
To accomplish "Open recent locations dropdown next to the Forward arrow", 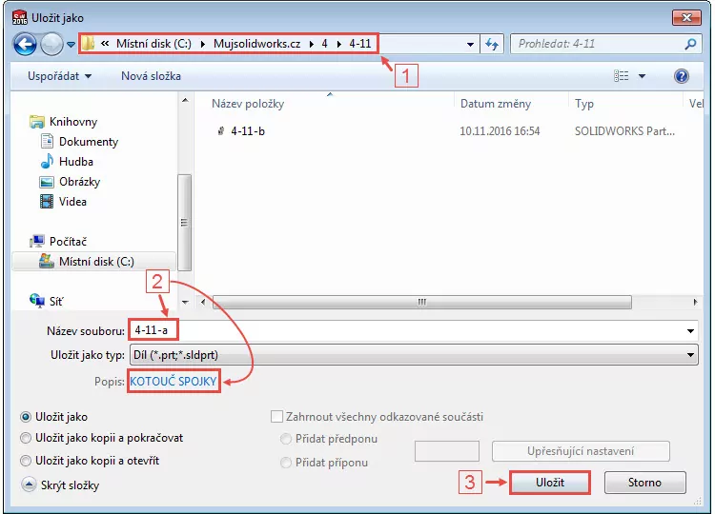I will tap(71, 45).
